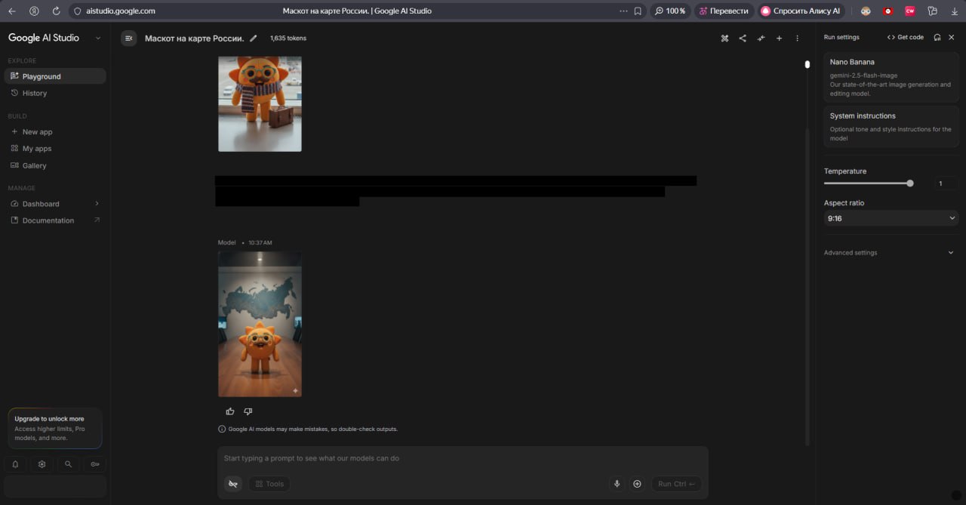Viewport: 966px width, 505px height.
Task: Toggle the sidebar menu button beside the title
Action: (x=128, y=38)
